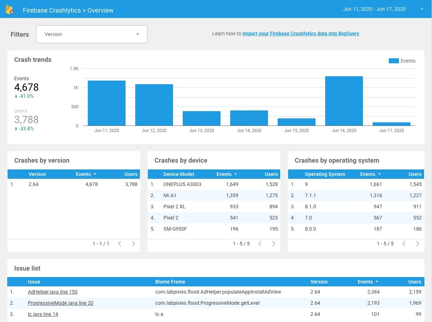This screenshot has height=322, width=432.
Task: Sort Issue list by Events column arrow
Action: pos(377,282)
